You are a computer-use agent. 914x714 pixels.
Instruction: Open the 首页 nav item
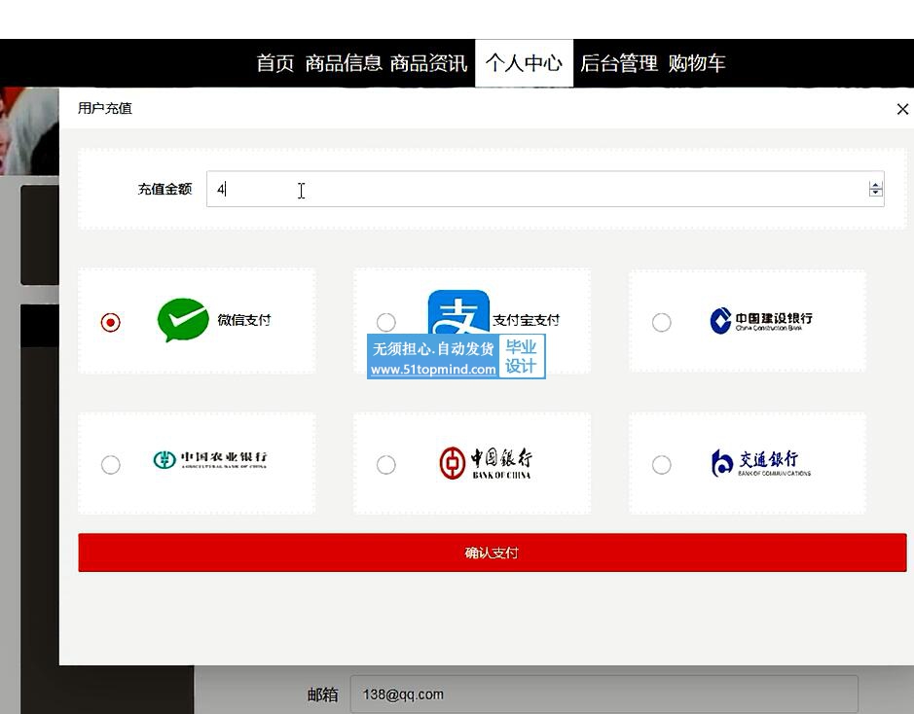coord(275,63)
